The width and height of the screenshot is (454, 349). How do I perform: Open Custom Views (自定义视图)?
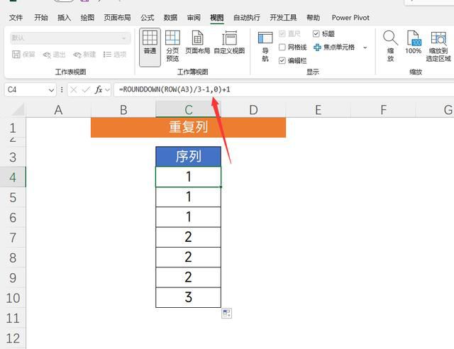pos(229,43)
